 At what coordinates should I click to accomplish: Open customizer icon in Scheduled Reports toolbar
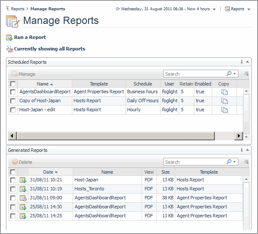246,74
